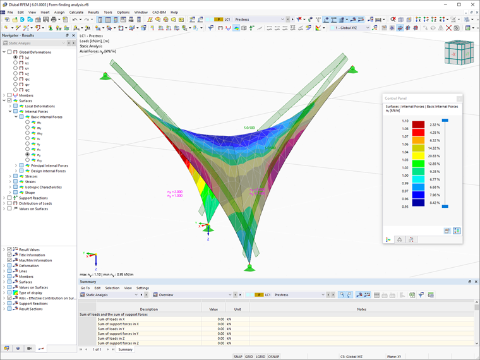Screen dimensions: 480x360
Task: Click the dark red 1.10 color swatch
Action: pyautogui.click(x=418, y=124)
